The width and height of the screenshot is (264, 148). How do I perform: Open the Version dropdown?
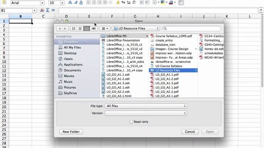pyautogui.click(x=146, y=113)
